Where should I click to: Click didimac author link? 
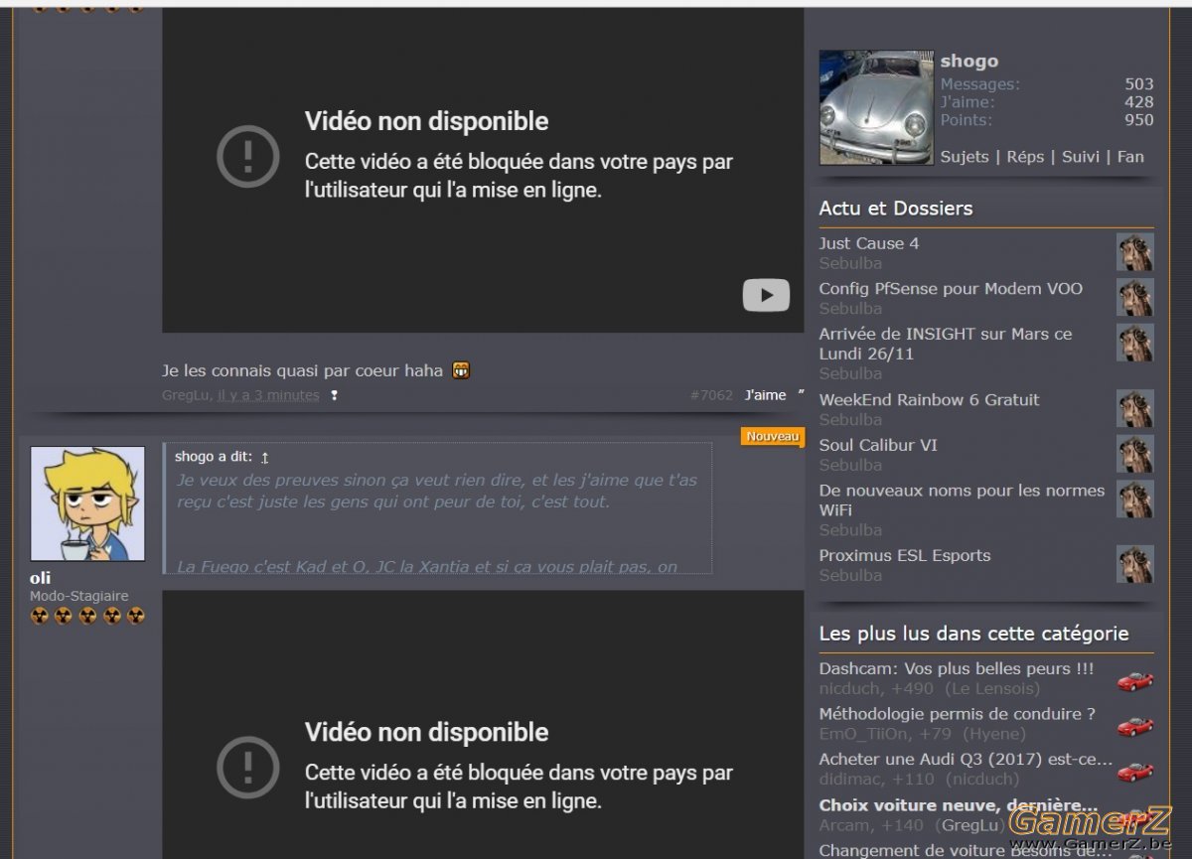tap(850, 780)
